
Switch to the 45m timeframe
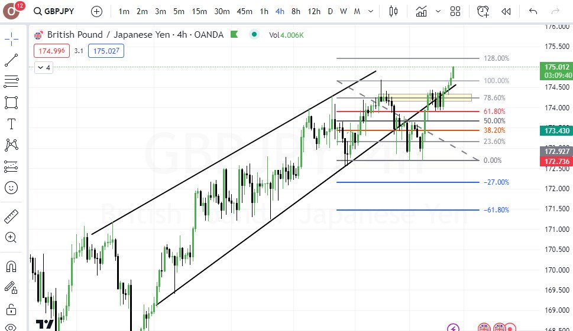[x=244, y=11]
